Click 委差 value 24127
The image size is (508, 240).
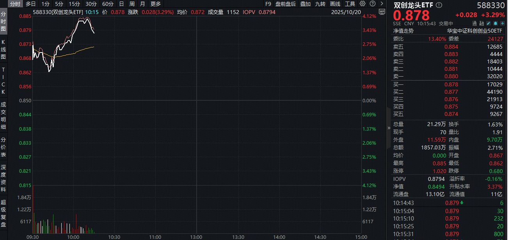pos(495,39)
